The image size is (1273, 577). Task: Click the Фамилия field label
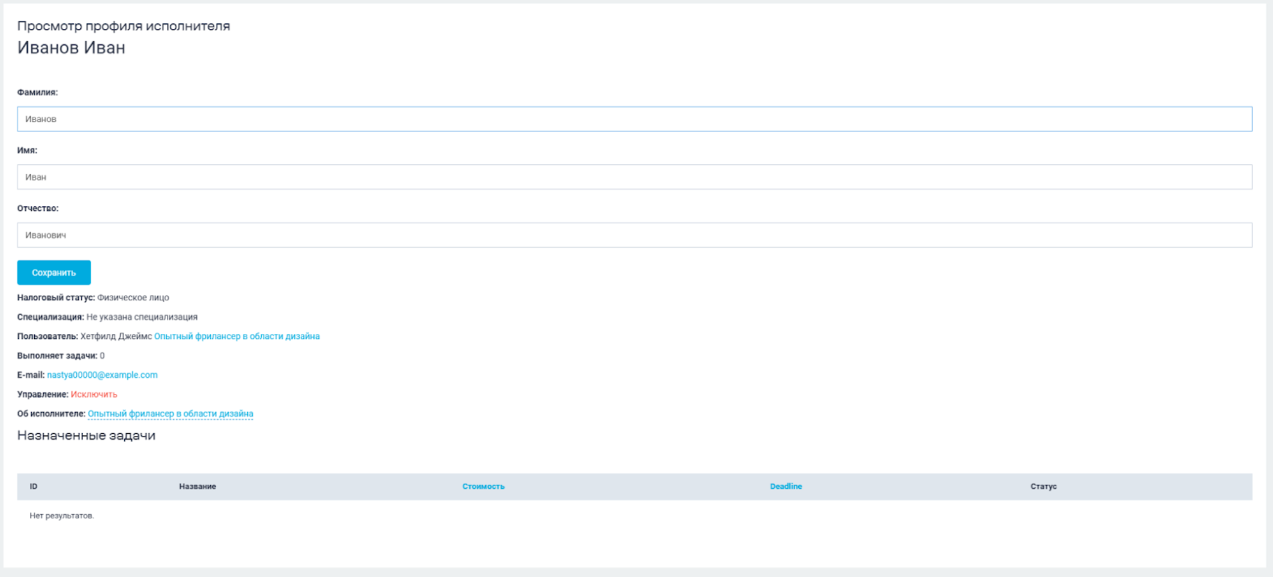[x=37, y=92]
